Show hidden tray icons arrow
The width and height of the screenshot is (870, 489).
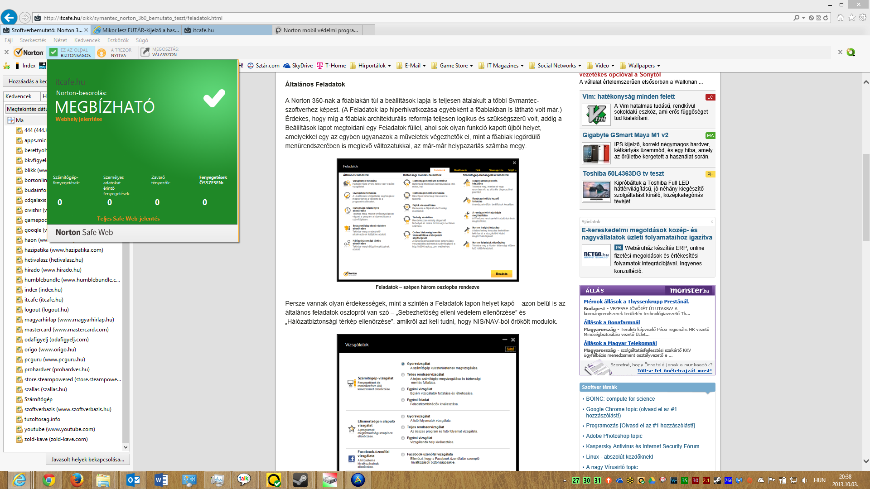click(x=565, y=480)
